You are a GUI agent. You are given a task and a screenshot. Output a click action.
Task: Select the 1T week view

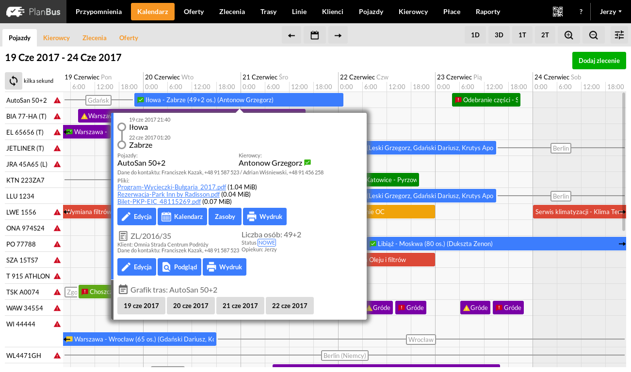522,35
